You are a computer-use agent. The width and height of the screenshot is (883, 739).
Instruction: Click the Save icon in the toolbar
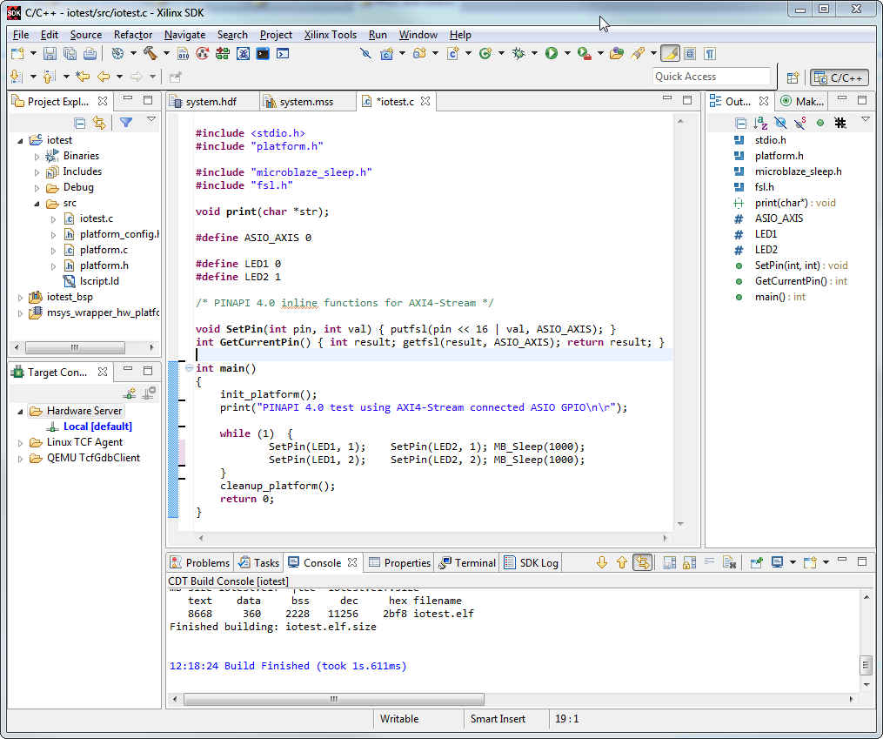[50, 53]
